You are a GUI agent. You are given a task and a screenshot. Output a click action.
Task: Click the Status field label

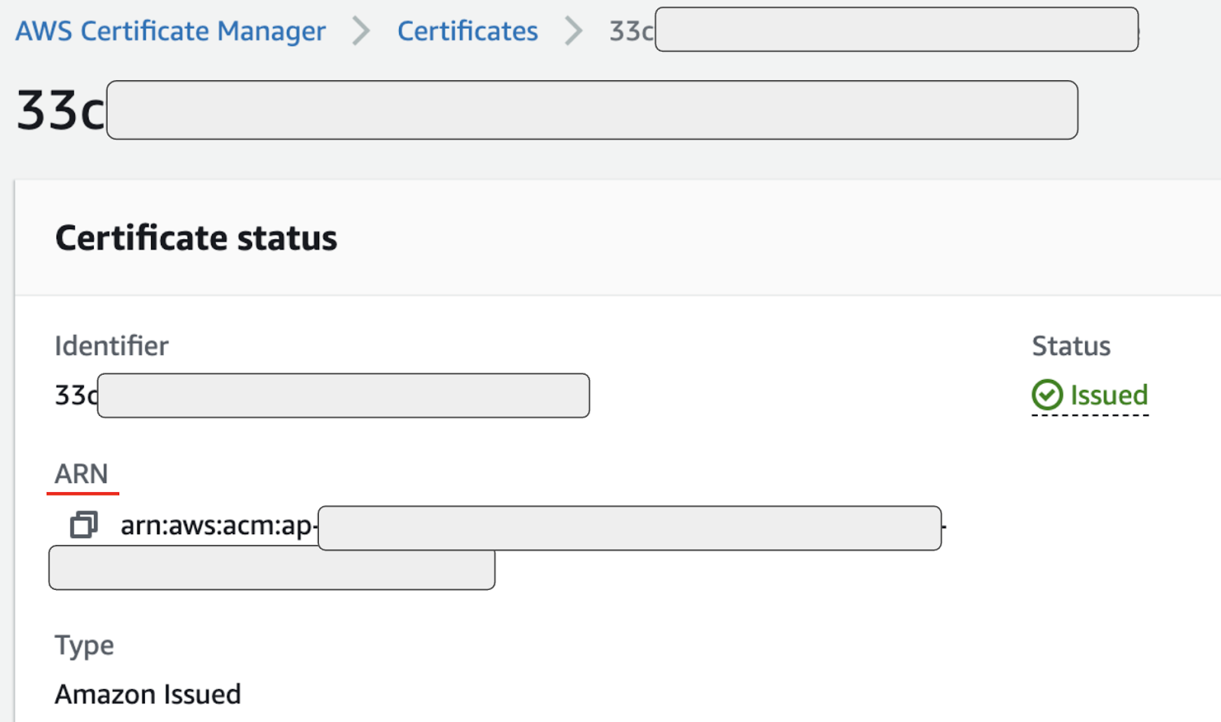pos(1071,346)
